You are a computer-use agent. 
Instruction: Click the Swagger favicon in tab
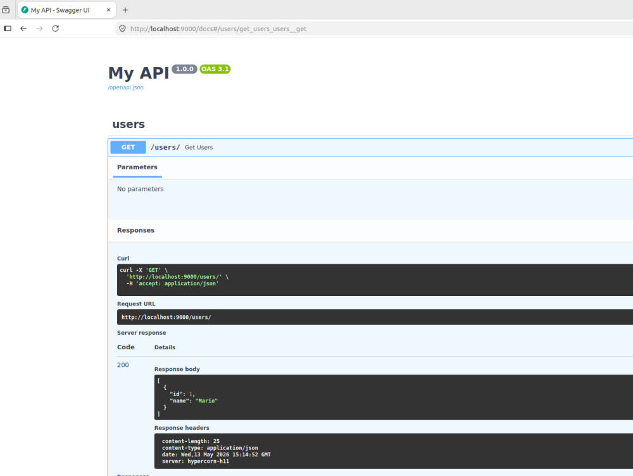point(25,10)
